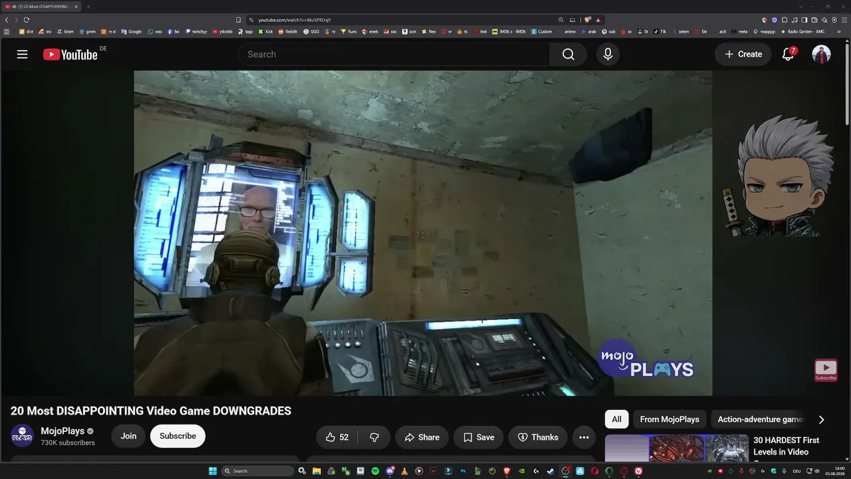Select the All filter chip

click(617, 419)
